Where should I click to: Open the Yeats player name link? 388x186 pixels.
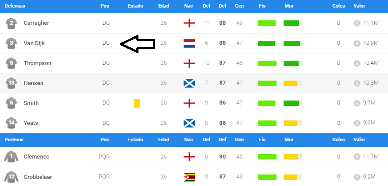(31, 123)
